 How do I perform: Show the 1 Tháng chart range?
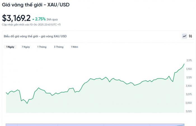(x=42, y=47)
